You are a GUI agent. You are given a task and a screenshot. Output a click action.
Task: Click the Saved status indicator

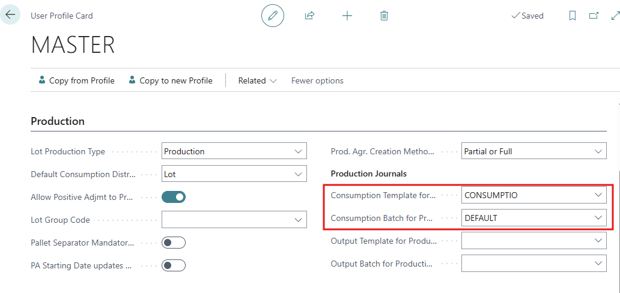(x=527, y=16)
